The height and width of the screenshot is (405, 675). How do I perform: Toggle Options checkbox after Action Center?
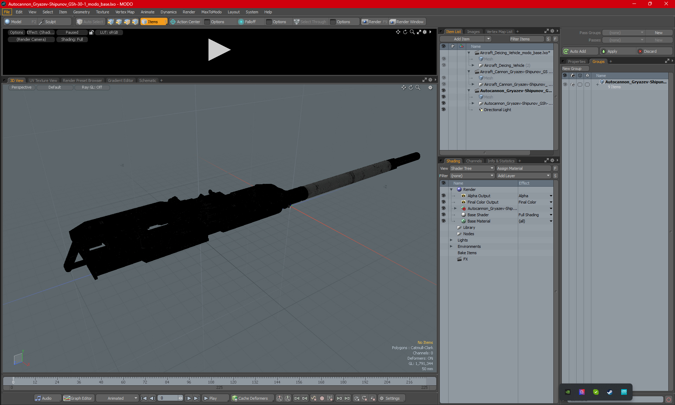point(207,22)
